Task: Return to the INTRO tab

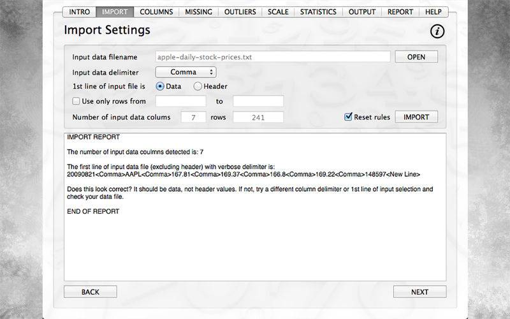Action: 79,12
